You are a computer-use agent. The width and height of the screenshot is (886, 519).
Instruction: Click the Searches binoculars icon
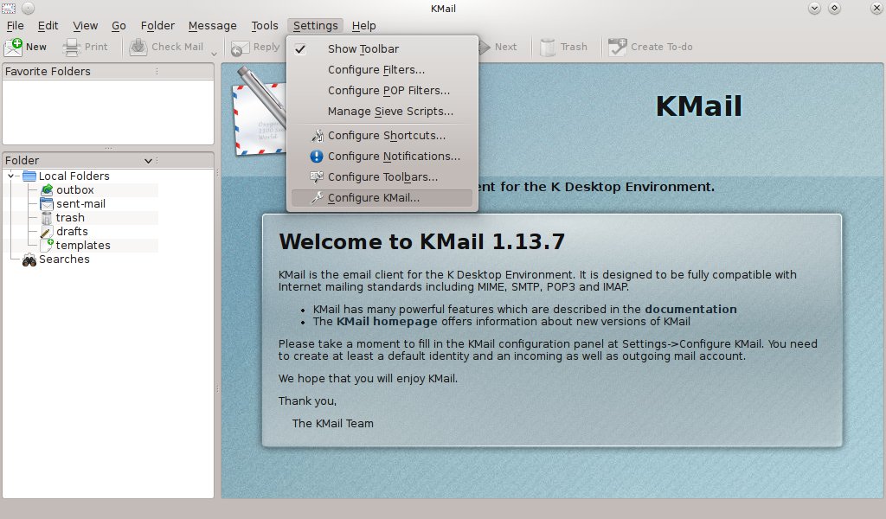click(x=29, y=259)
